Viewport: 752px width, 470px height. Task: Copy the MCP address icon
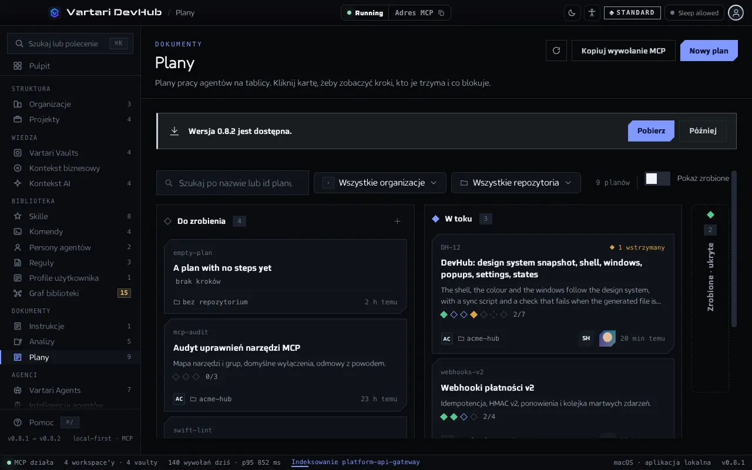coord(441,13)
